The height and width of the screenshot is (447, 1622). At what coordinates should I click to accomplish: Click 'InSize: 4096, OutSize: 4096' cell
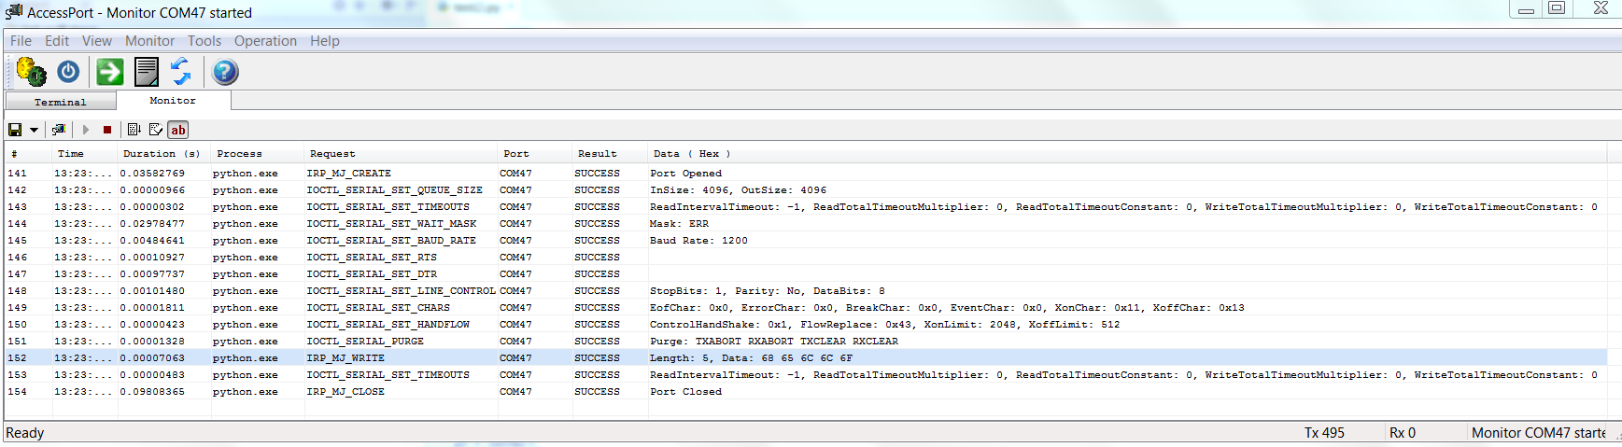pos(738,190)
